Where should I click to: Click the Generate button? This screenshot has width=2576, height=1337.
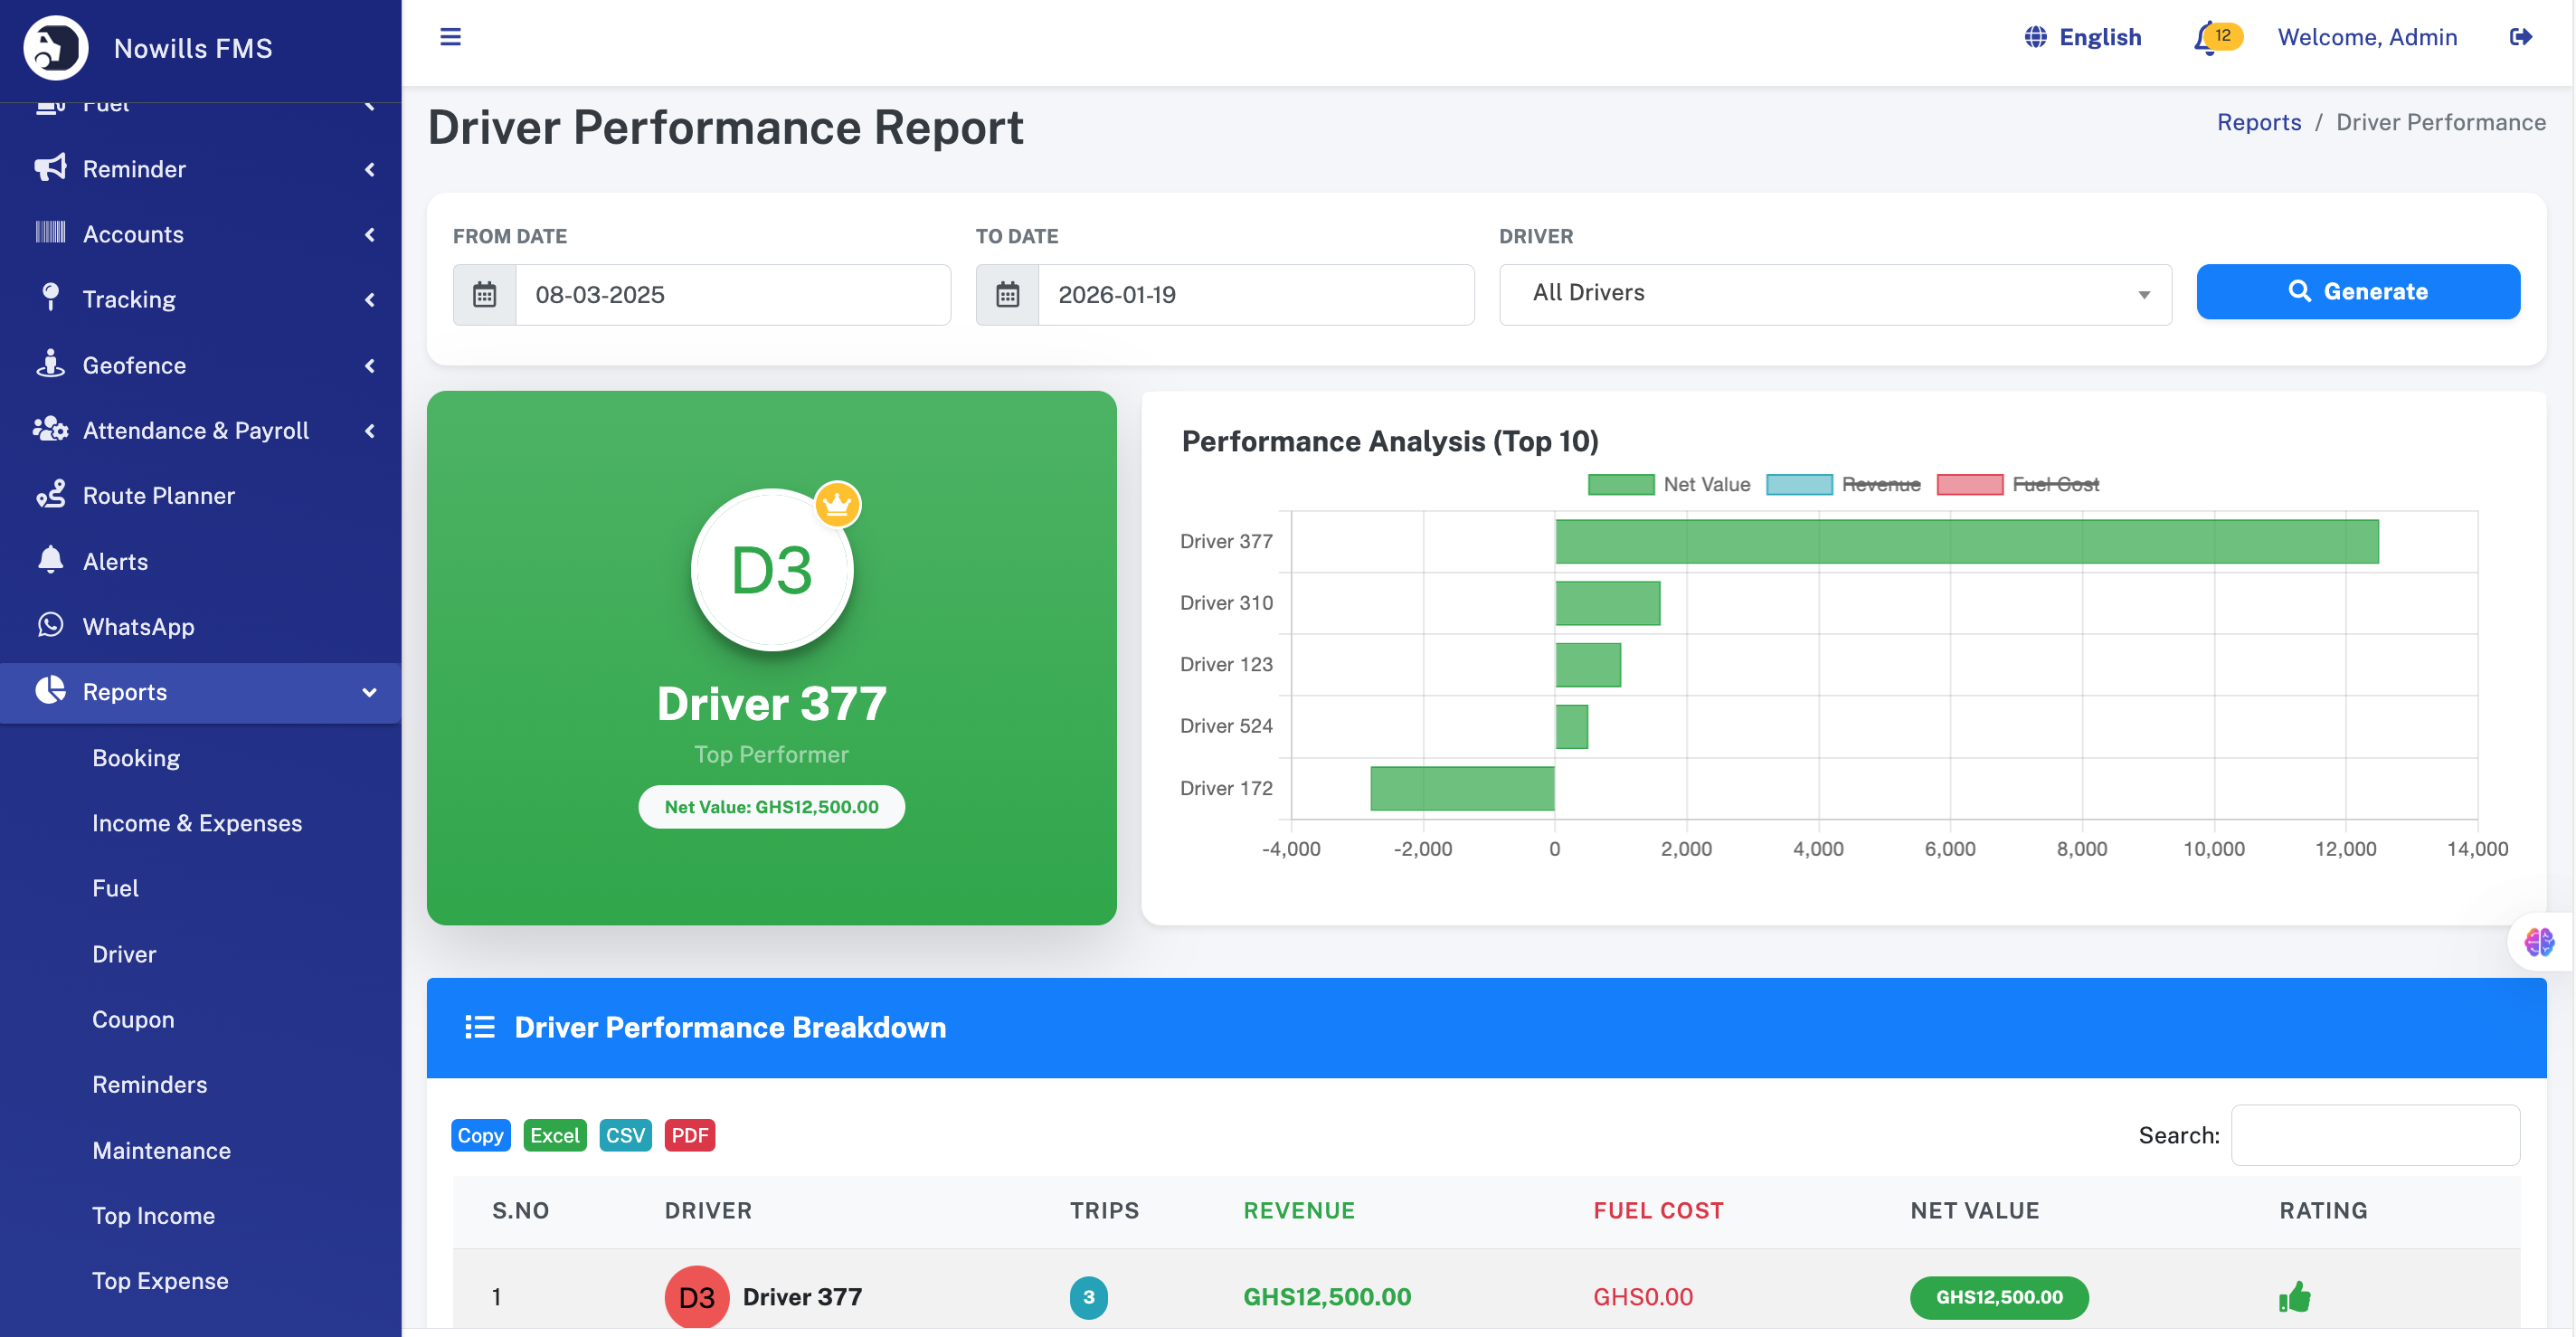[2357, 291]
